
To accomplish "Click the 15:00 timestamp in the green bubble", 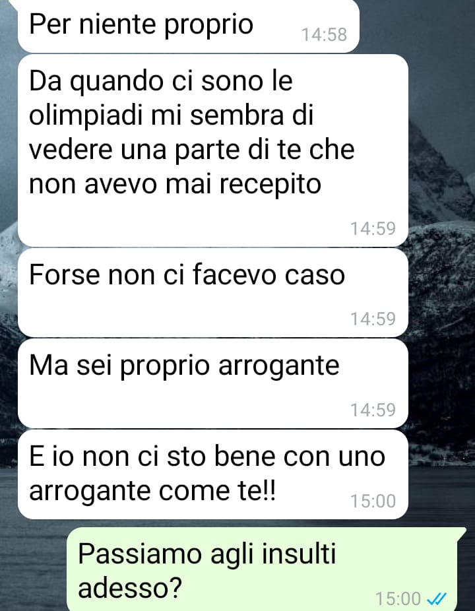I will [x=398, y=598].
